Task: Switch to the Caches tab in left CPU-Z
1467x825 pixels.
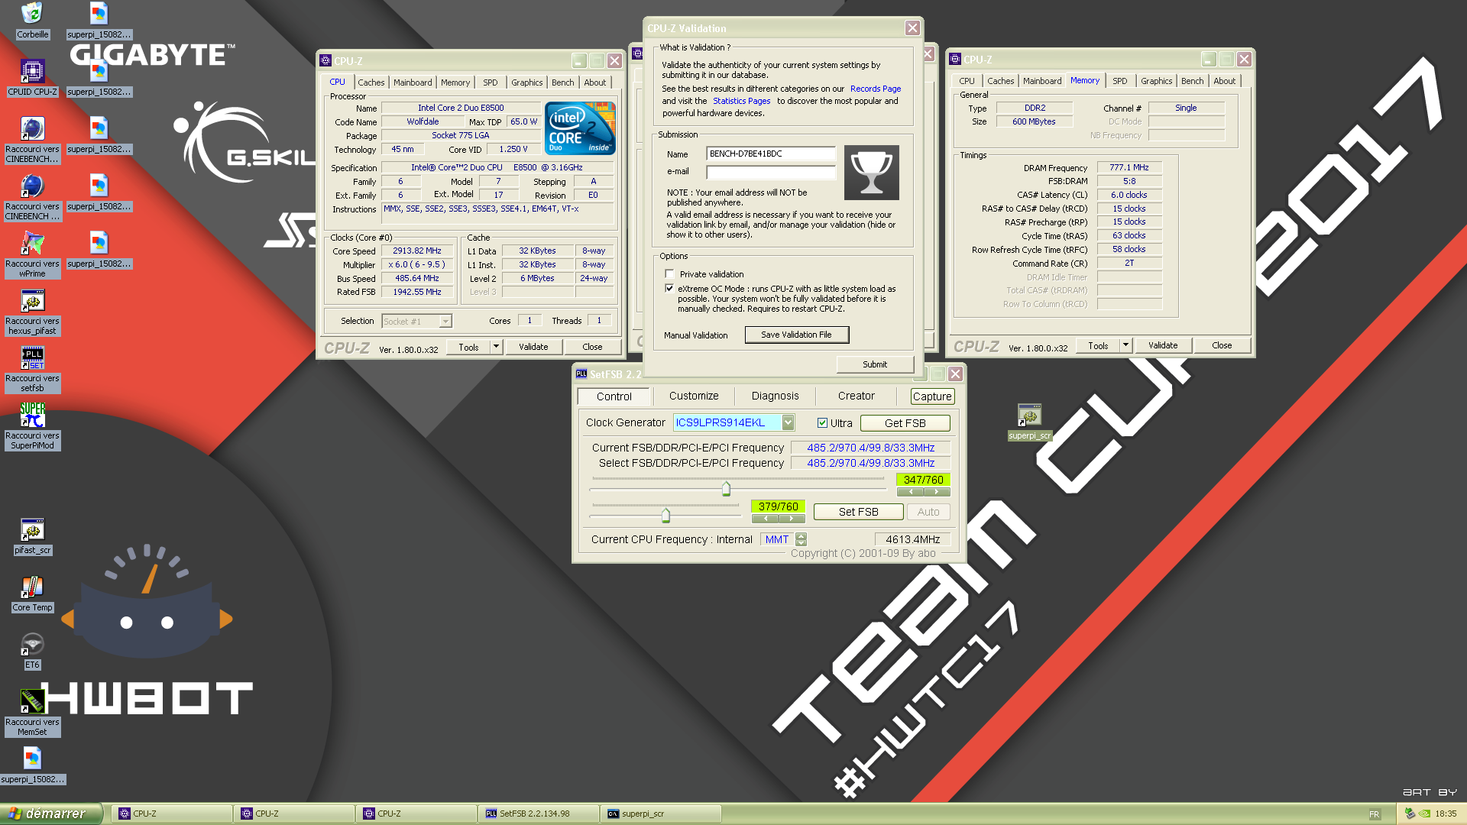Action: point(371,82)
